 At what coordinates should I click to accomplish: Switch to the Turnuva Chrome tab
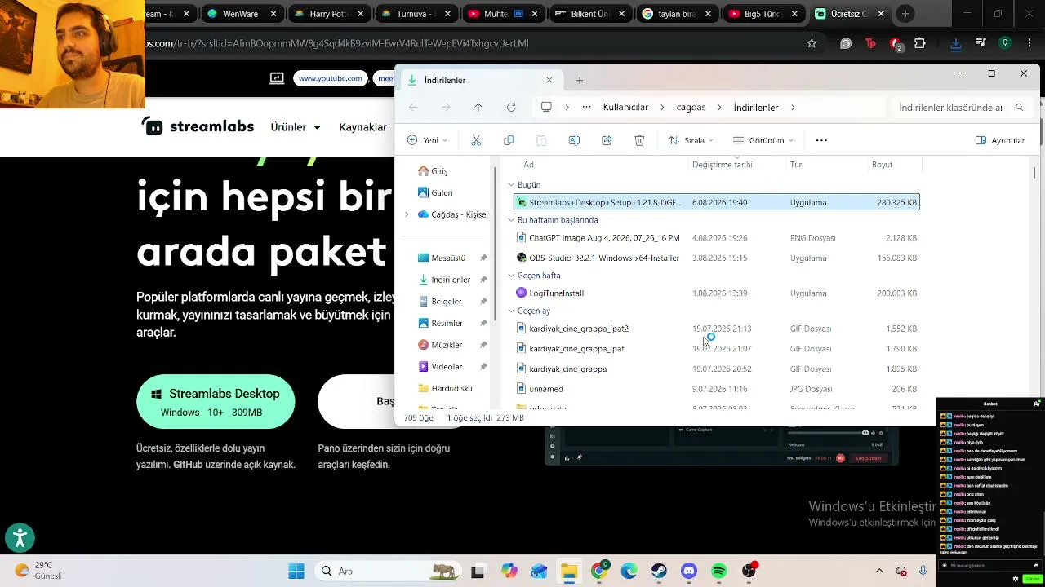point(416,14)
